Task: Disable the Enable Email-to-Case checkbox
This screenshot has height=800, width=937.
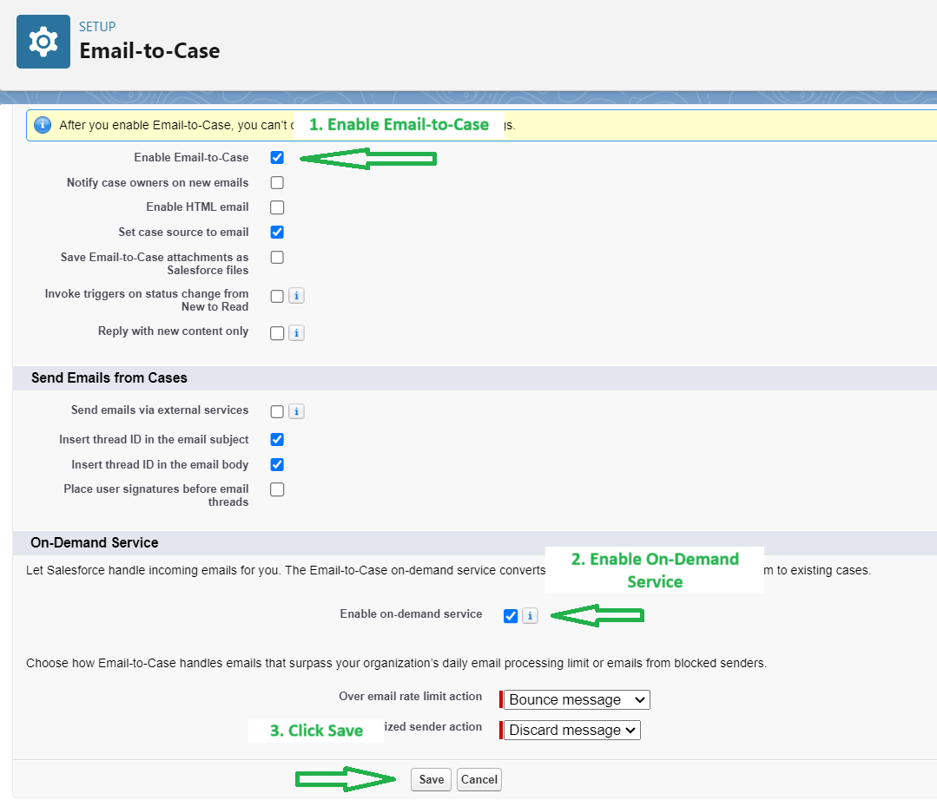Action: (x=277, y=157)
